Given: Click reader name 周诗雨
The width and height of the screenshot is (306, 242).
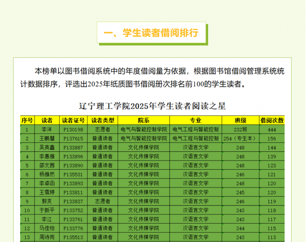Looking at the screenshot, I should click(47, 237).
